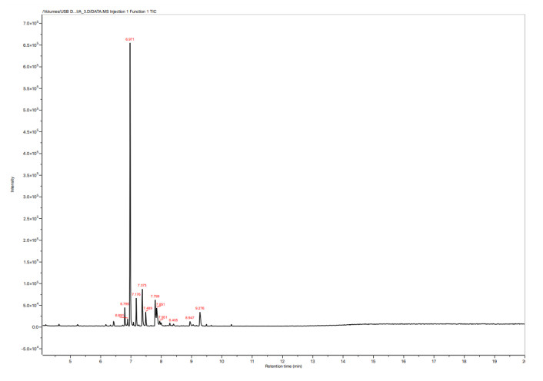Viewport: 543px width, 381px height.
Task: Click the 10 tick on the retention time axis
Action: [x=222, y=360]
